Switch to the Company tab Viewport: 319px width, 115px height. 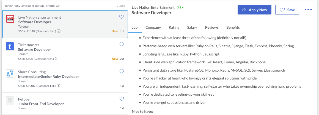[x=153, y=27]
